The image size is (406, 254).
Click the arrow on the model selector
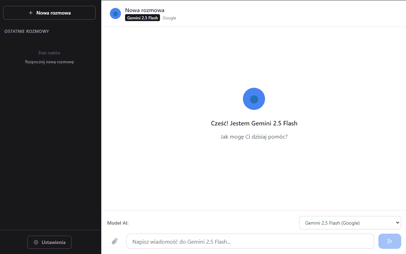coord(397,223)
